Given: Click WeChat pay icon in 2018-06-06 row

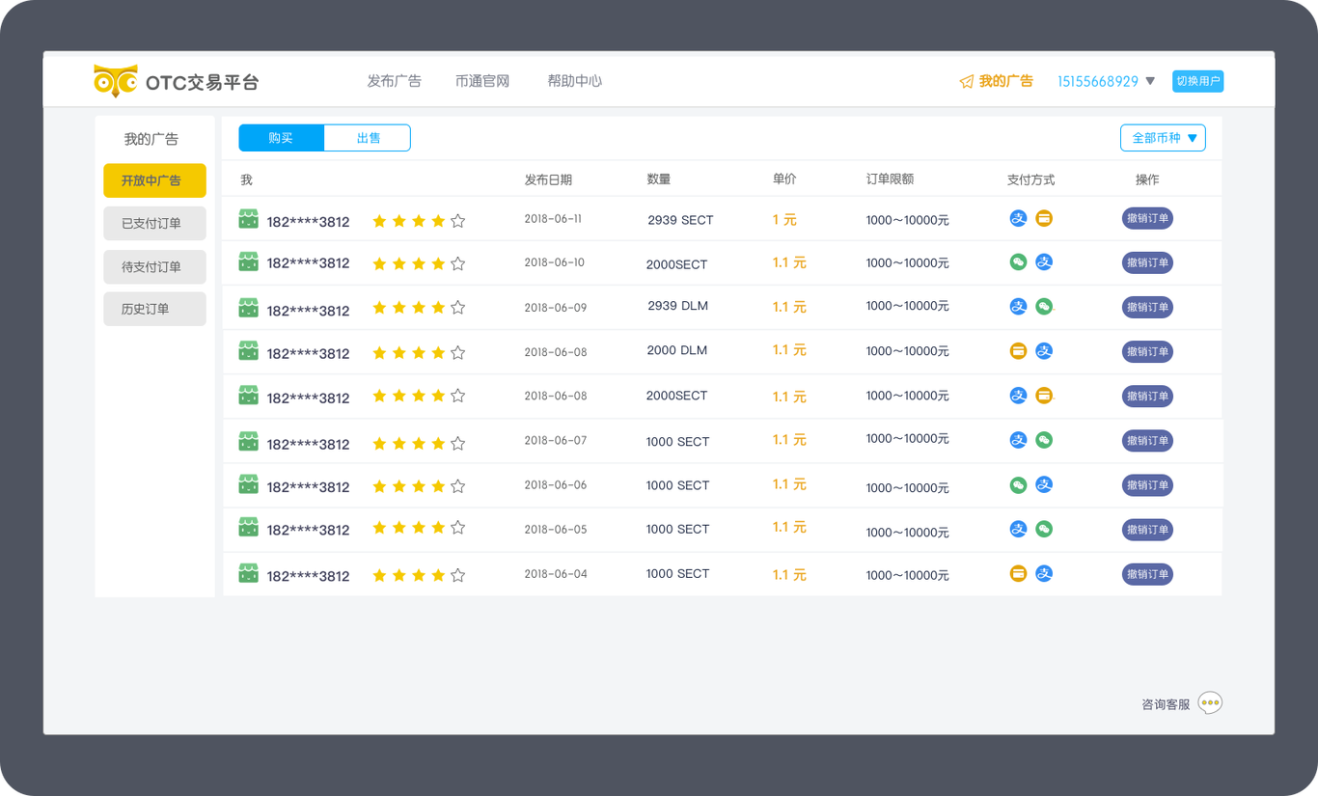Looking at the screenshot, I should pyautogui.click(x=1018, y=485).
